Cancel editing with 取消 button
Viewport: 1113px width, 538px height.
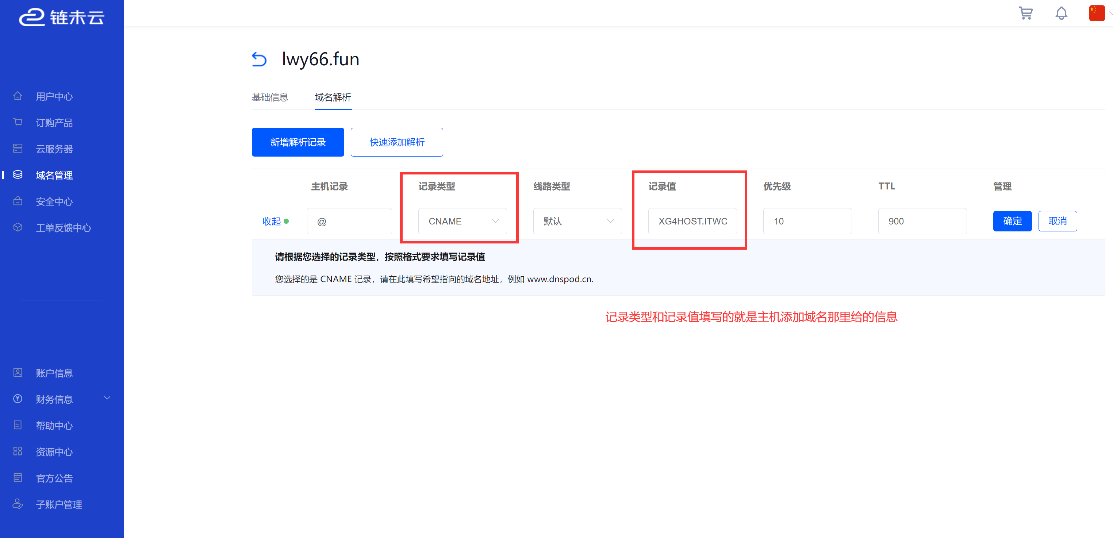[x=1057, y=221]
